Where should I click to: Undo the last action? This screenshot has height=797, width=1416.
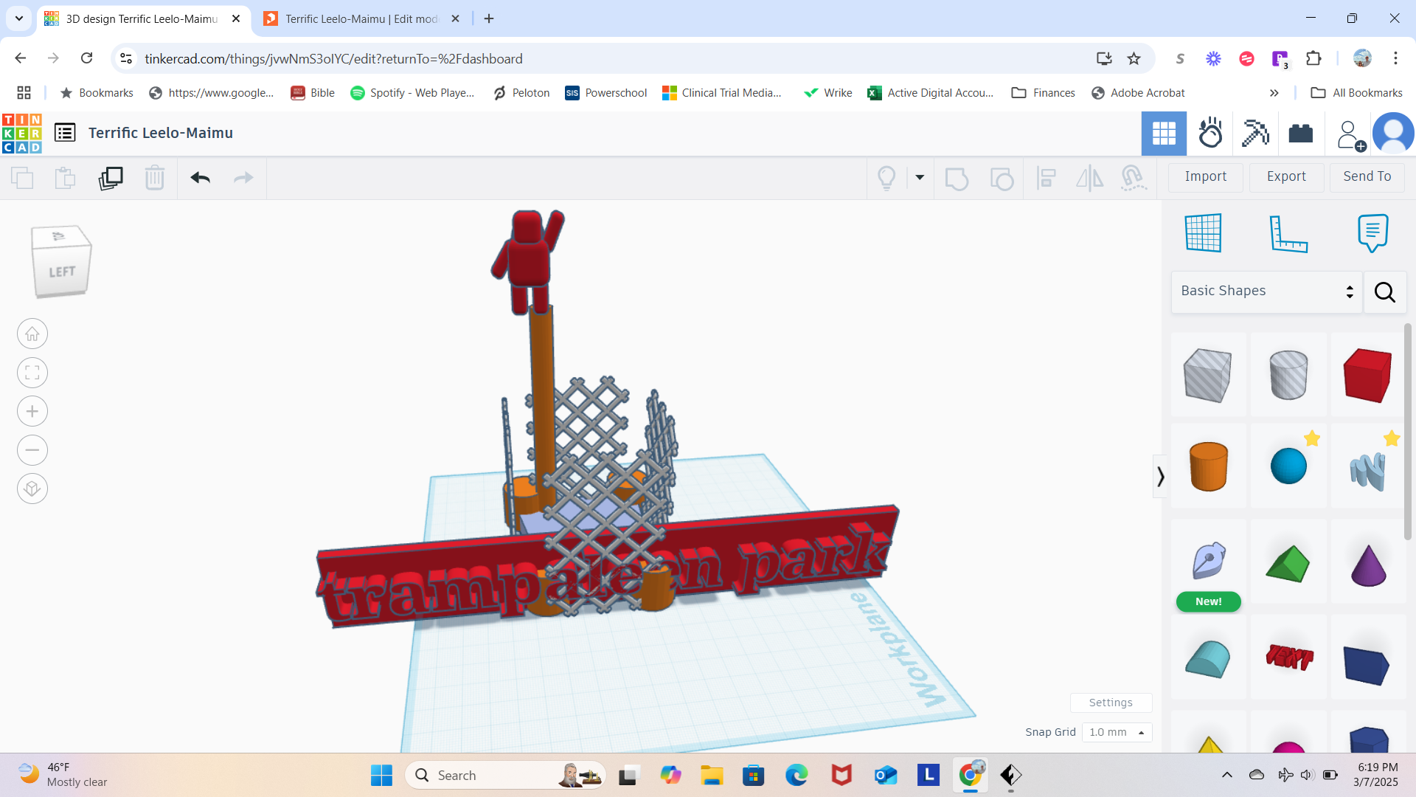200,178
